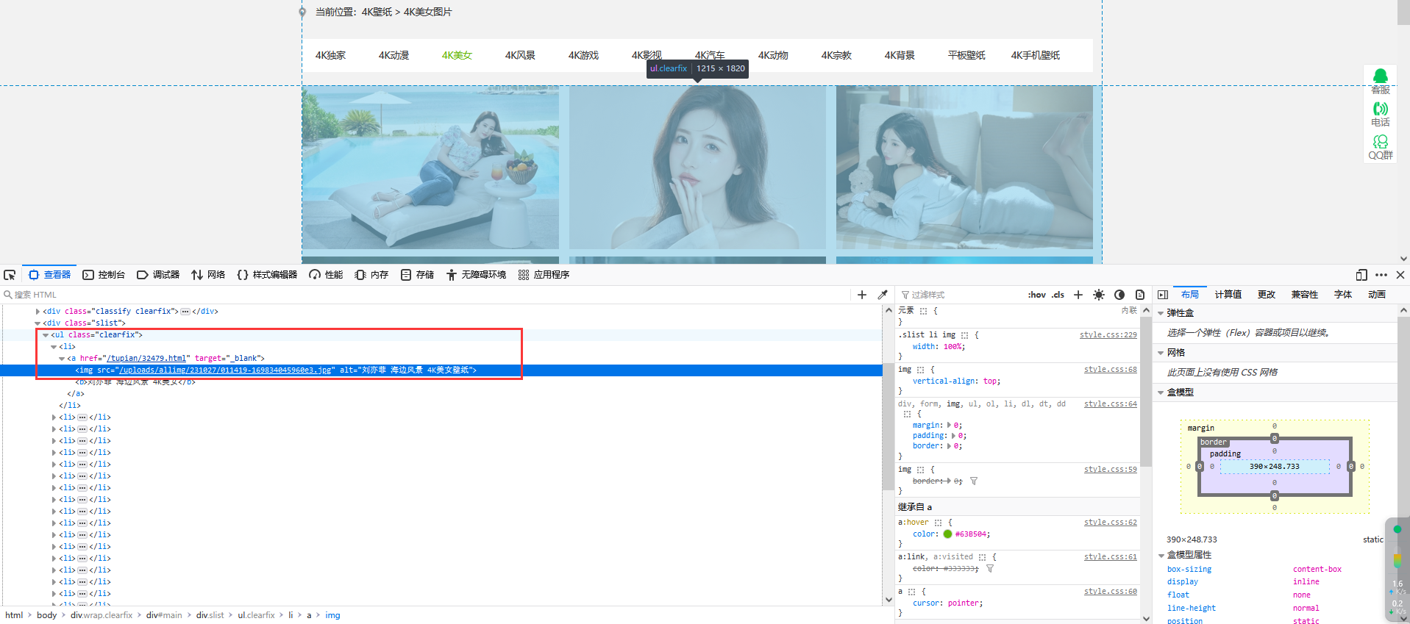Open the style.css:229 source link
1410x624 pixels.
point(1108,335)
